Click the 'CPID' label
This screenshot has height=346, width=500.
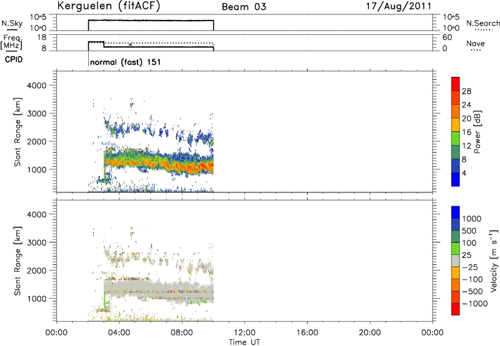coord(14,59)
